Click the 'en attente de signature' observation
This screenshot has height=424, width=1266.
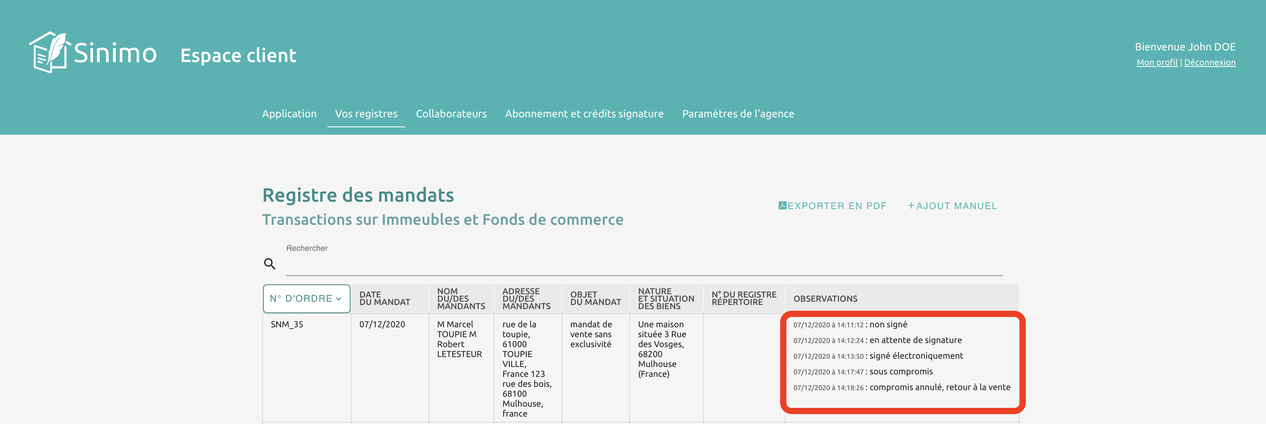[878, 341]
